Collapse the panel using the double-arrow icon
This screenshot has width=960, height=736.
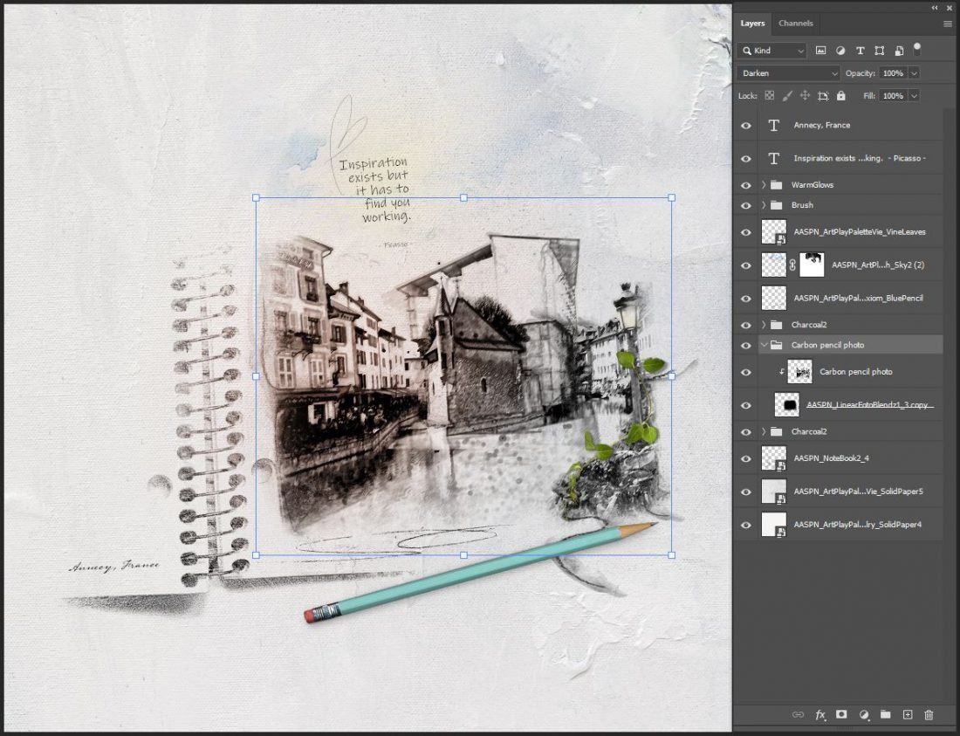pyautogui.click(x=935, y=7)
